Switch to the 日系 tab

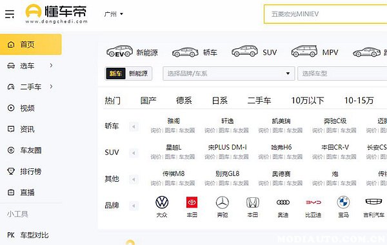pyautogui.click(x=220, y=101)
